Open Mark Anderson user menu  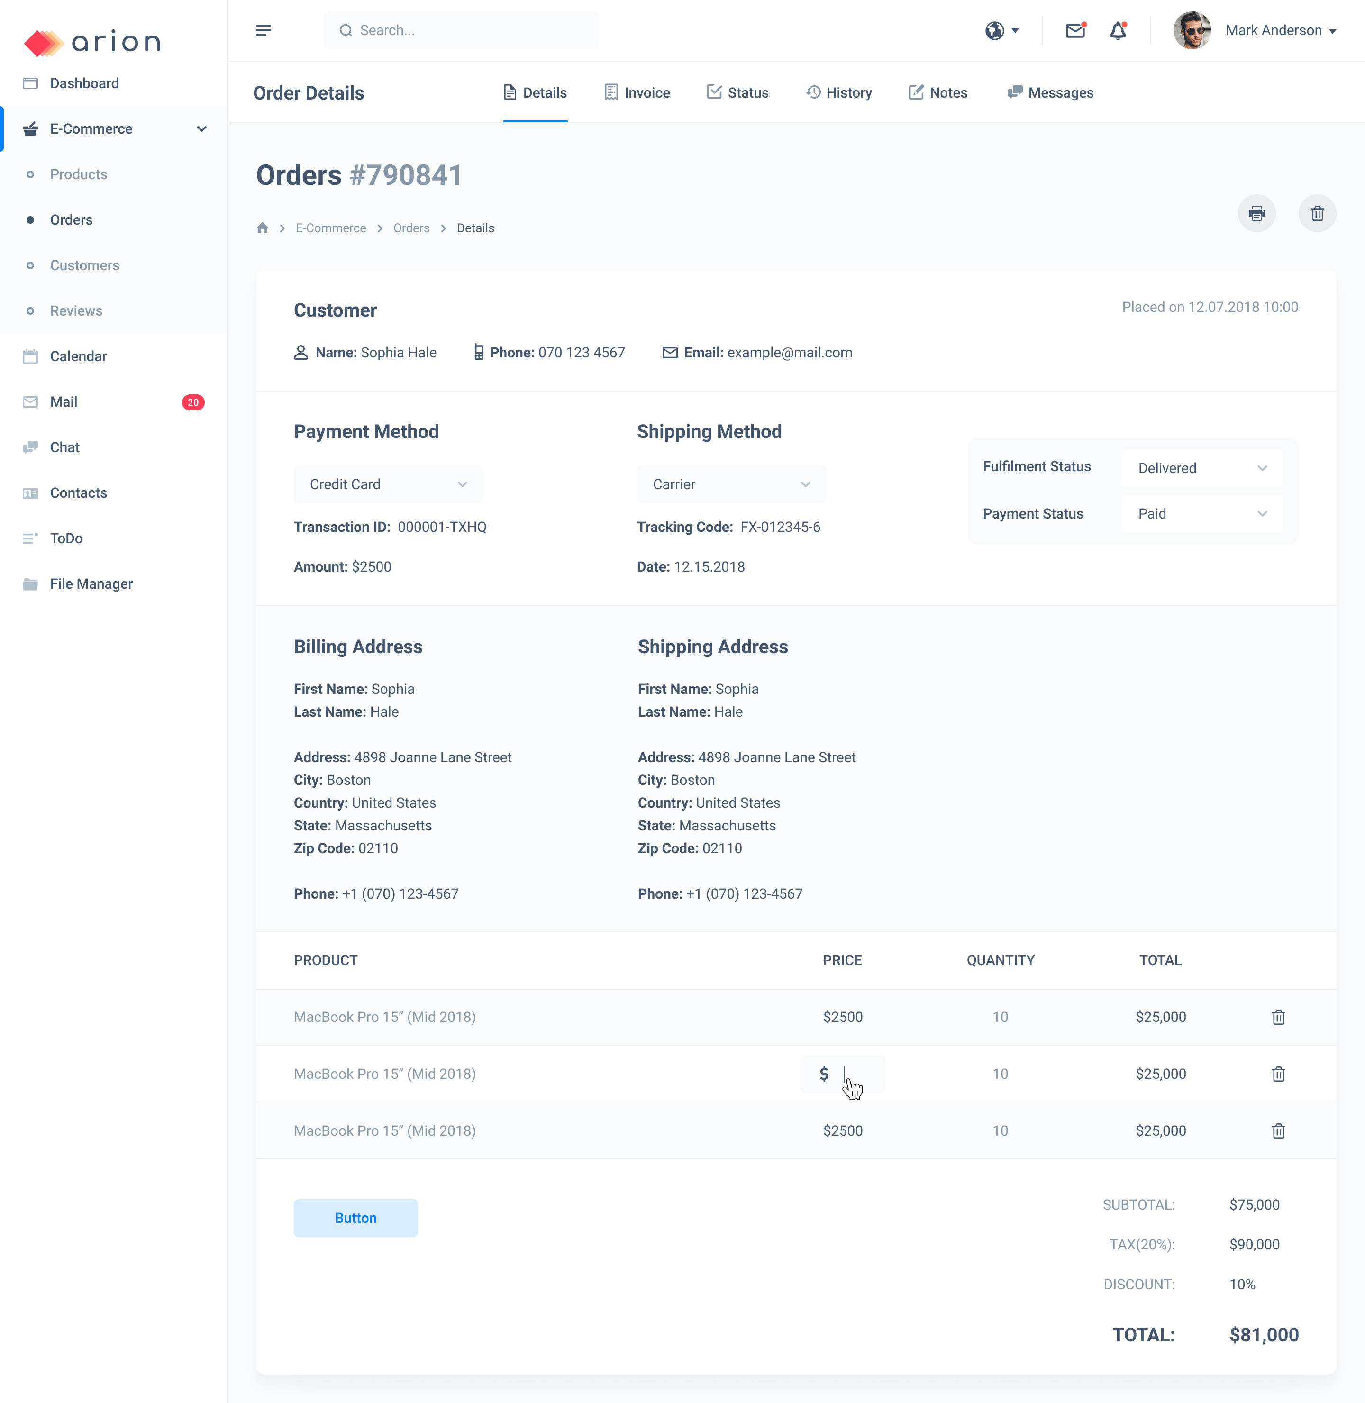(1280, 30)
